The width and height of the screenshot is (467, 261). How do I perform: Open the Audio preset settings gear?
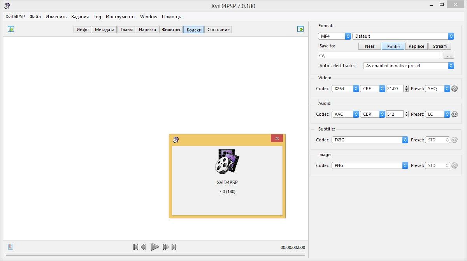454,114
